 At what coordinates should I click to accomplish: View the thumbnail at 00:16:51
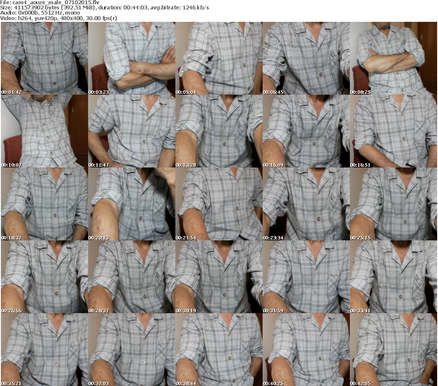pyautogui.click(x=394, y=131)
